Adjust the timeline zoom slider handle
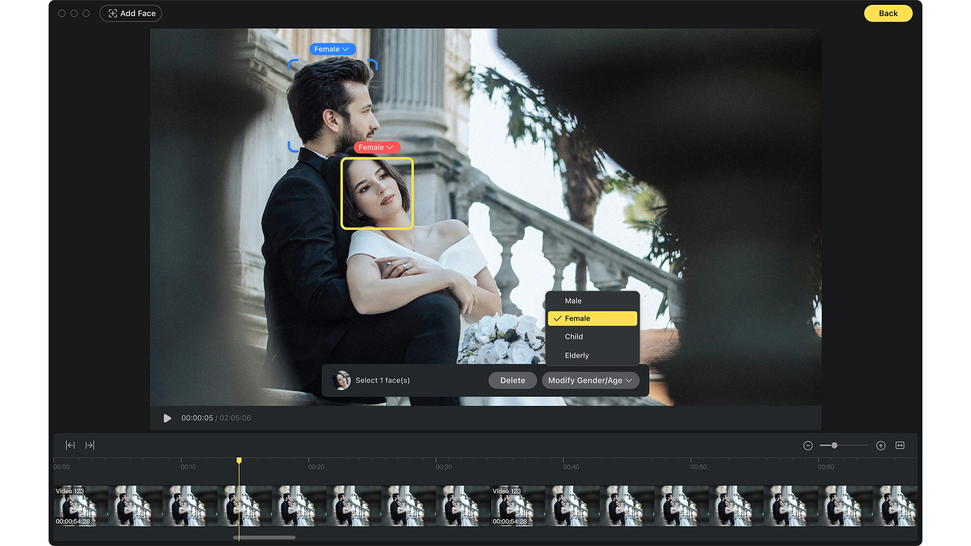Viewport: 971px width, 546px height. tap(834, 446)
